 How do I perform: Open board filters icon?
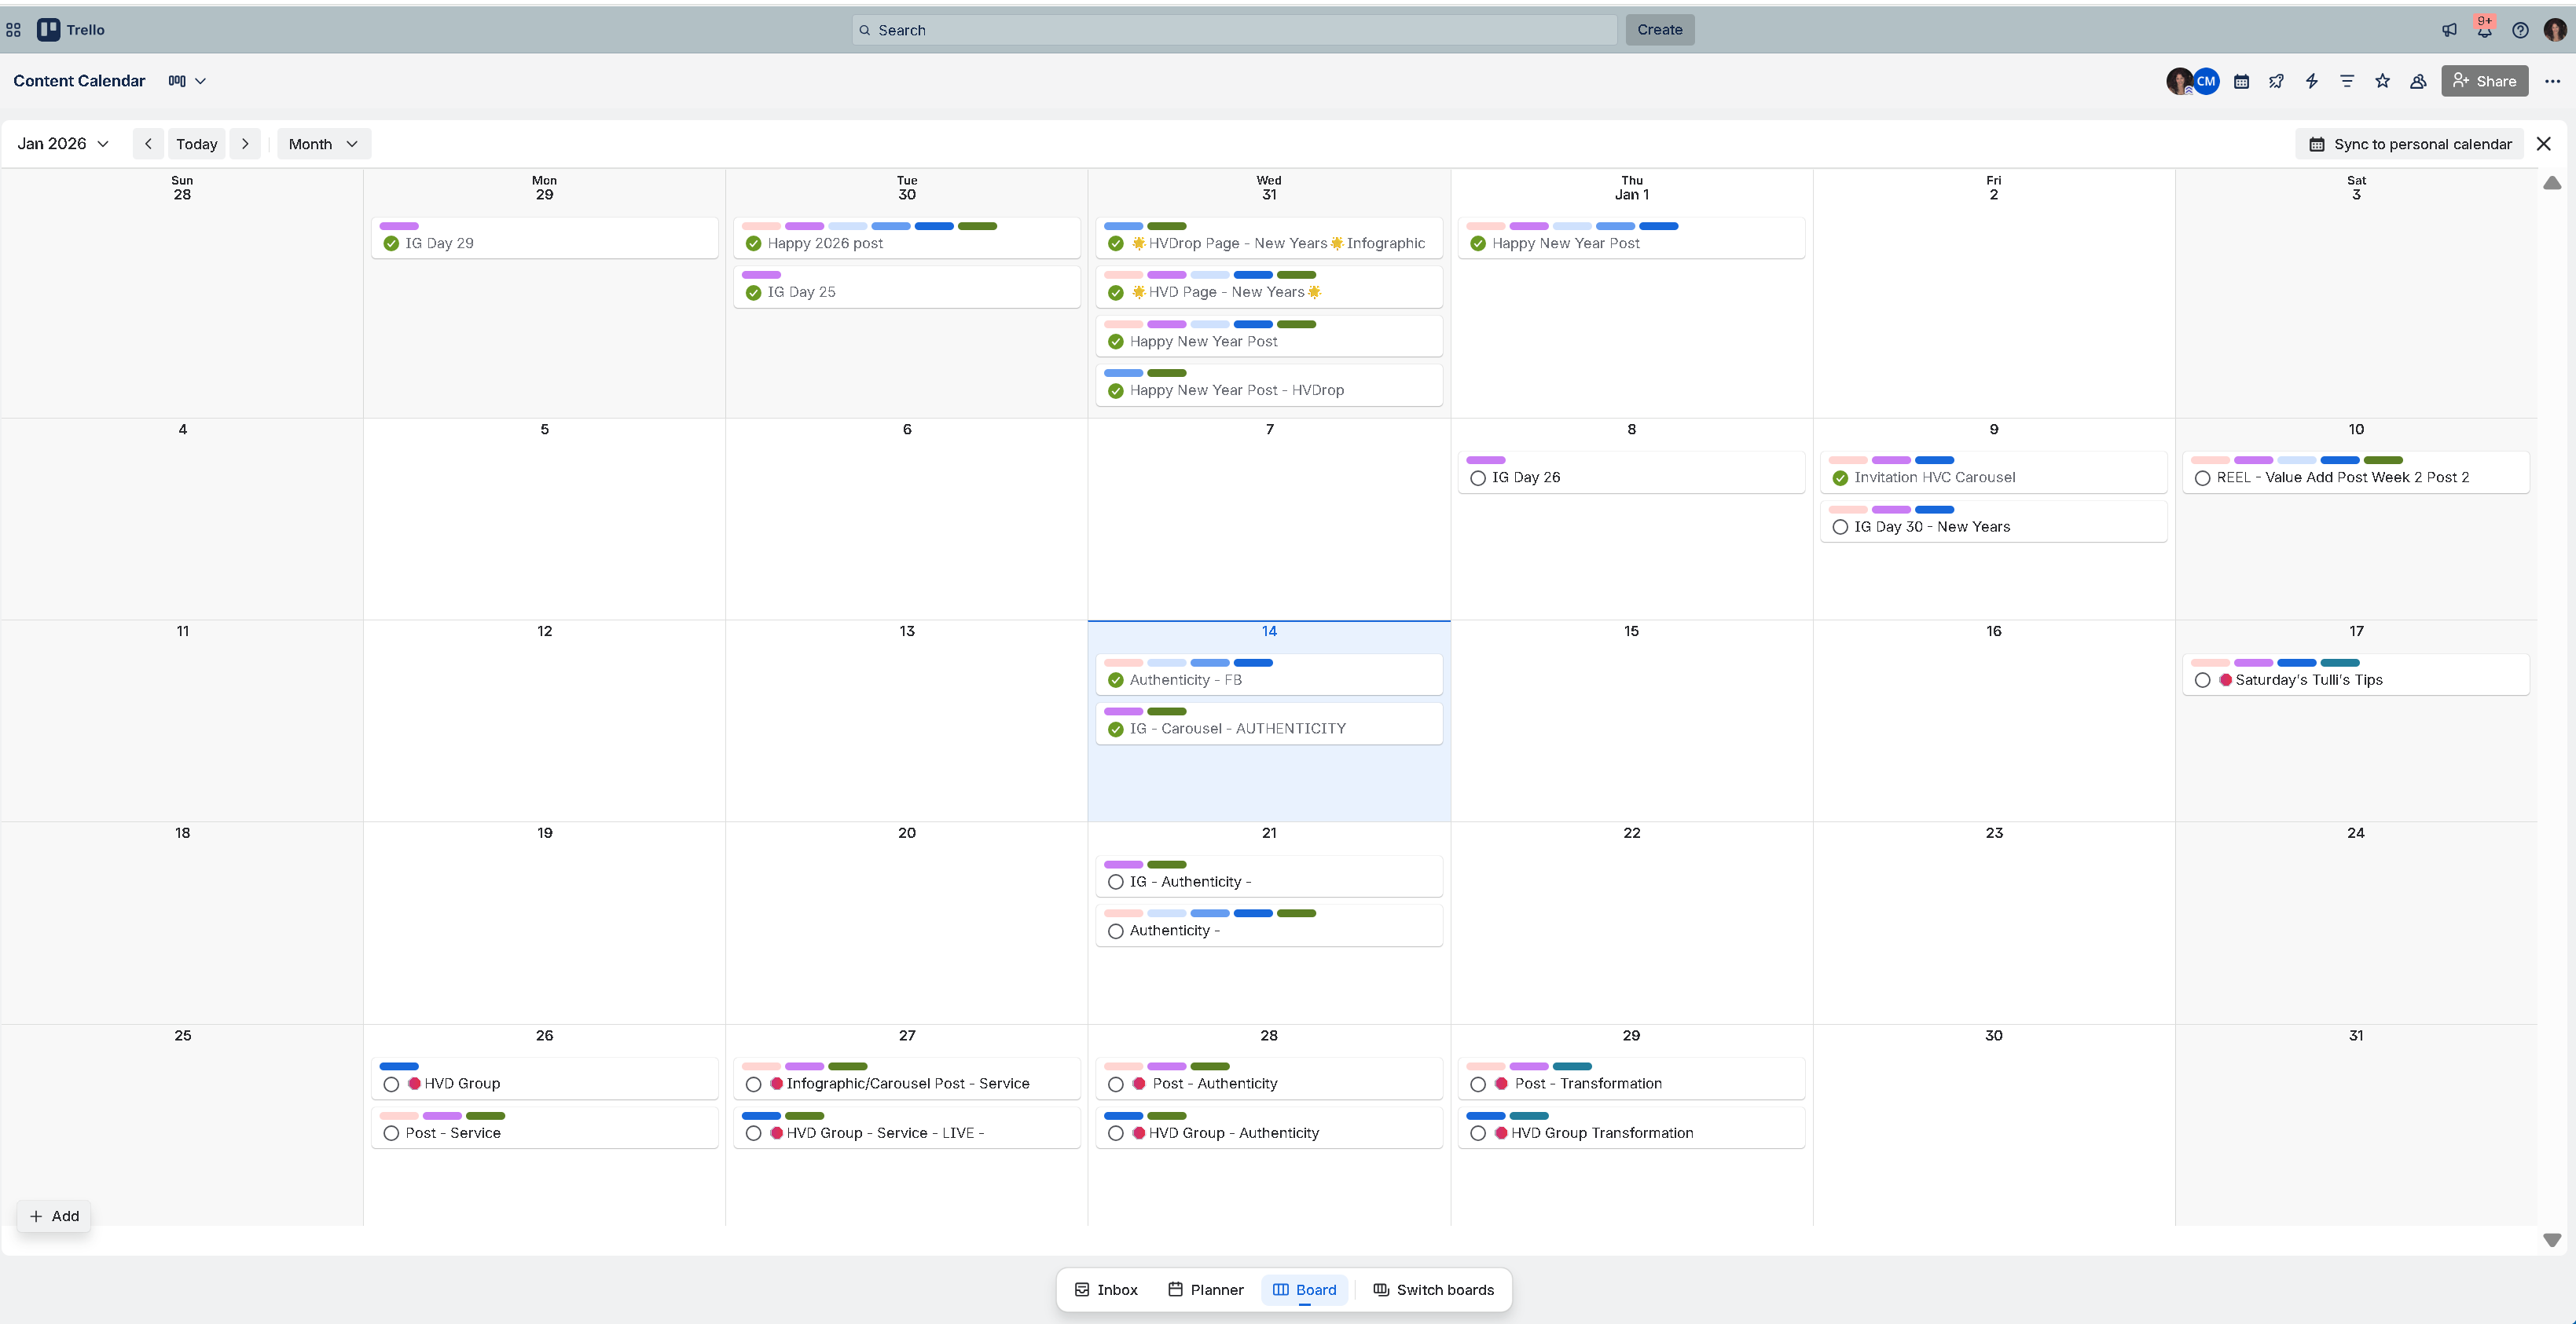2347,81
